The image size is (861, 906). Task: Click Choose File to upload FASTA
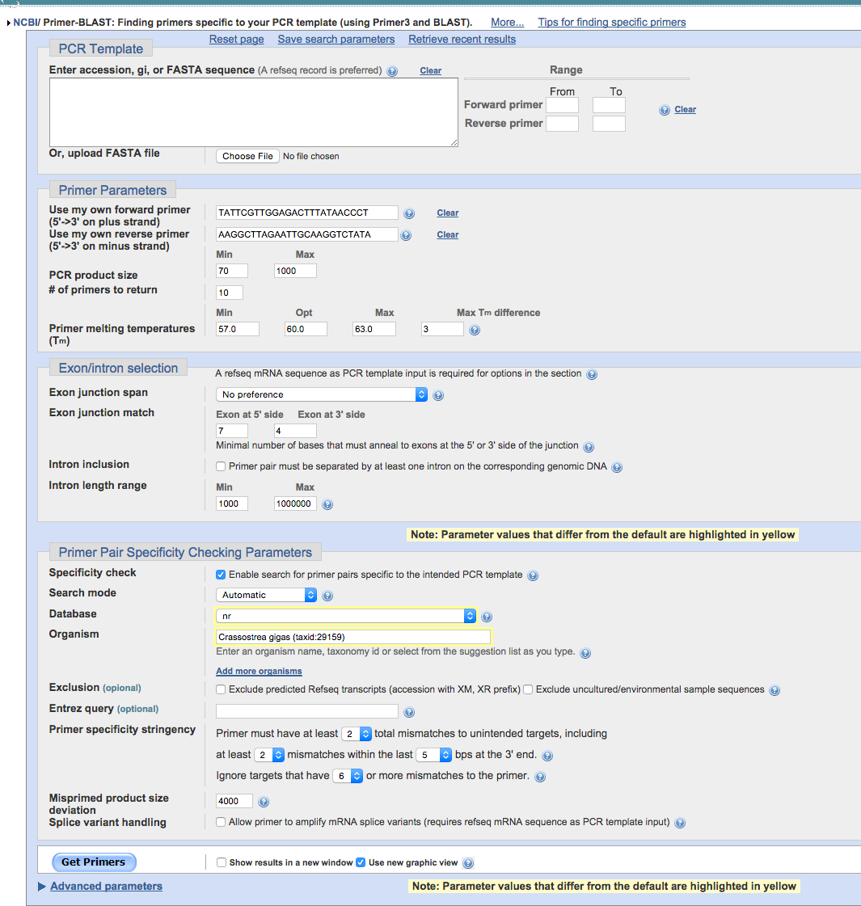click(x=247, y=156)
